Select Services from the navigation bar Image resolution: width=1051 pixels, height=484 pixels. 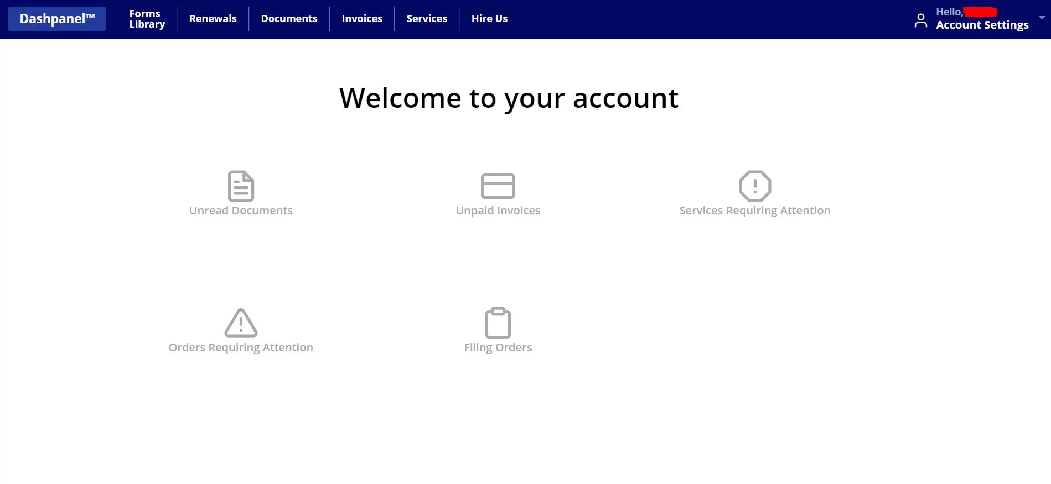click(x=427, y=19)
